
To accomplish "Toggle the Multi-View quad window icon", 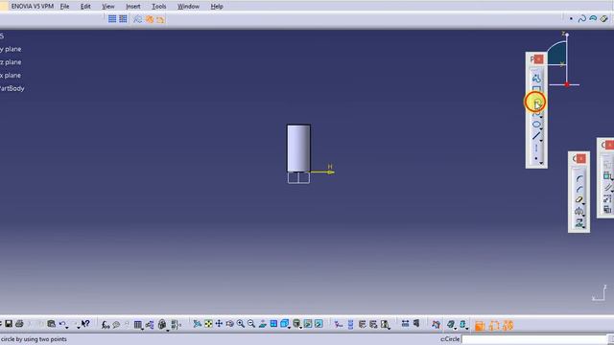I will pyautogui.click(x=273, y=324).
